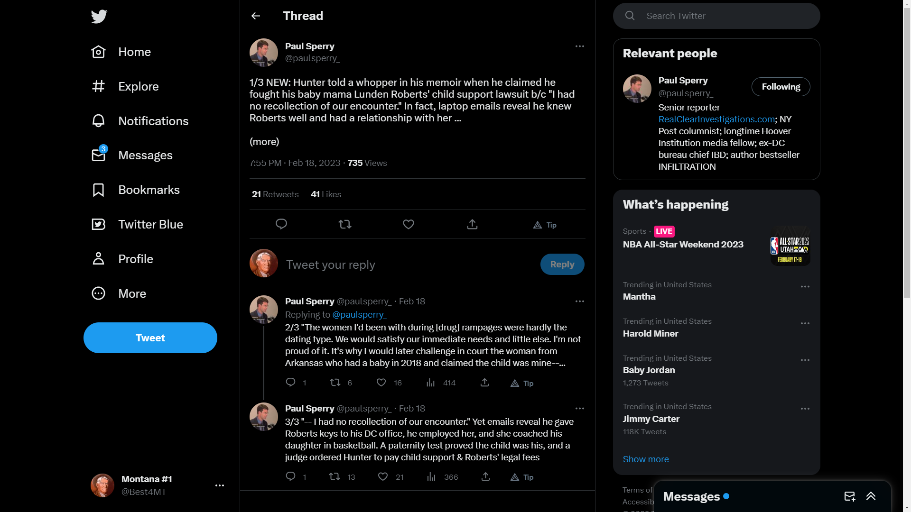Open the new message compose icon

click(x=849, y=496)
